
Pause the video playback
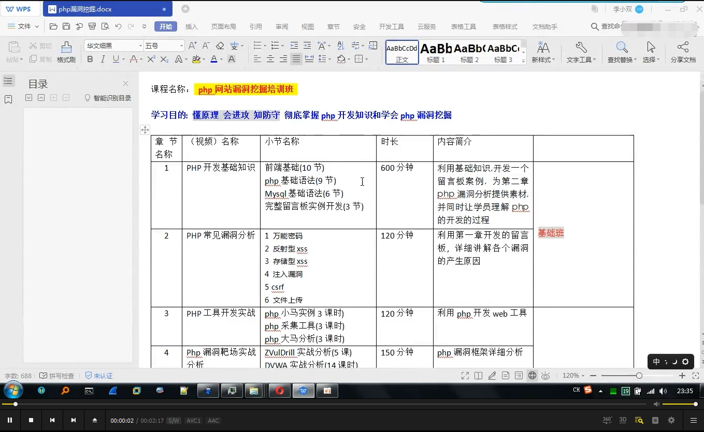pyautogui.click(x=11, y=420)
